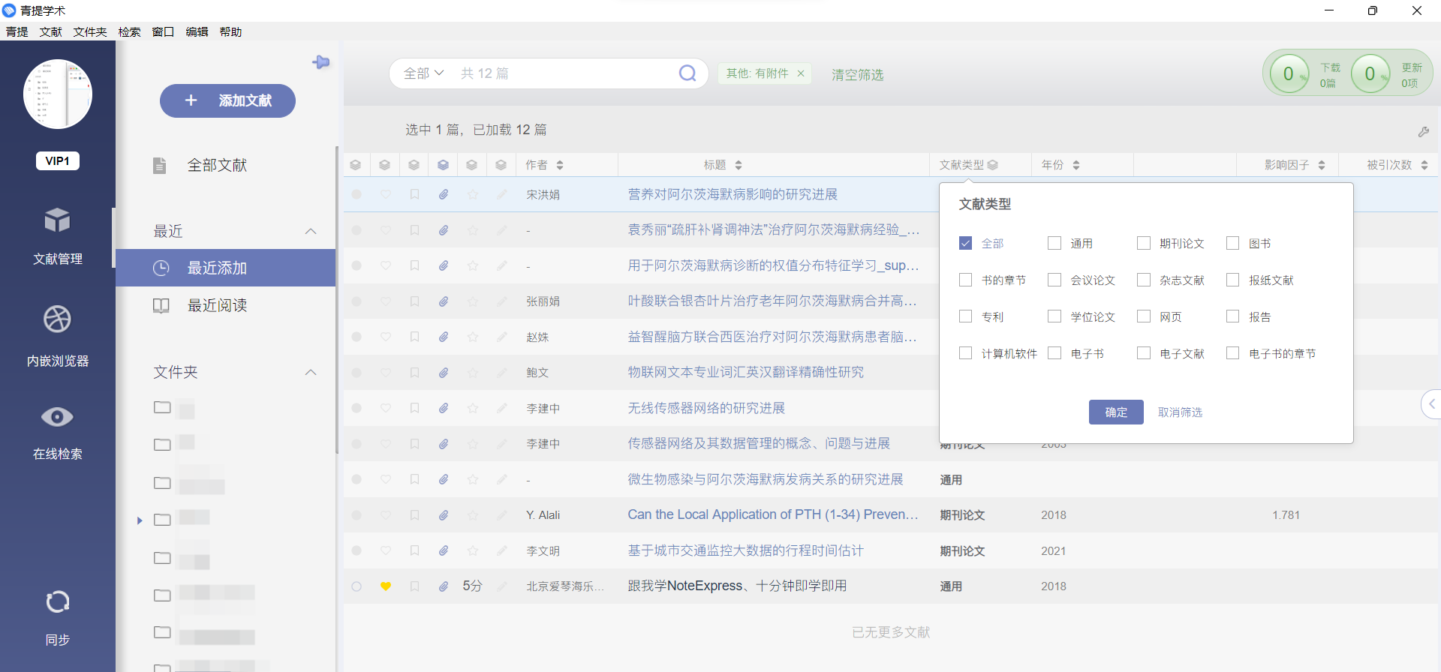Check the 电子书 checkbox
The height and width of the screenshot is (672, 1441).
[x=1054, y=353]
